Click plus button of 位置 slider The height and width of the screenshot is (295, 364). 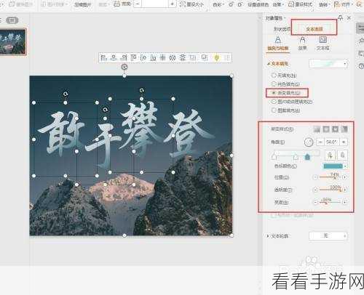[344, 177]
